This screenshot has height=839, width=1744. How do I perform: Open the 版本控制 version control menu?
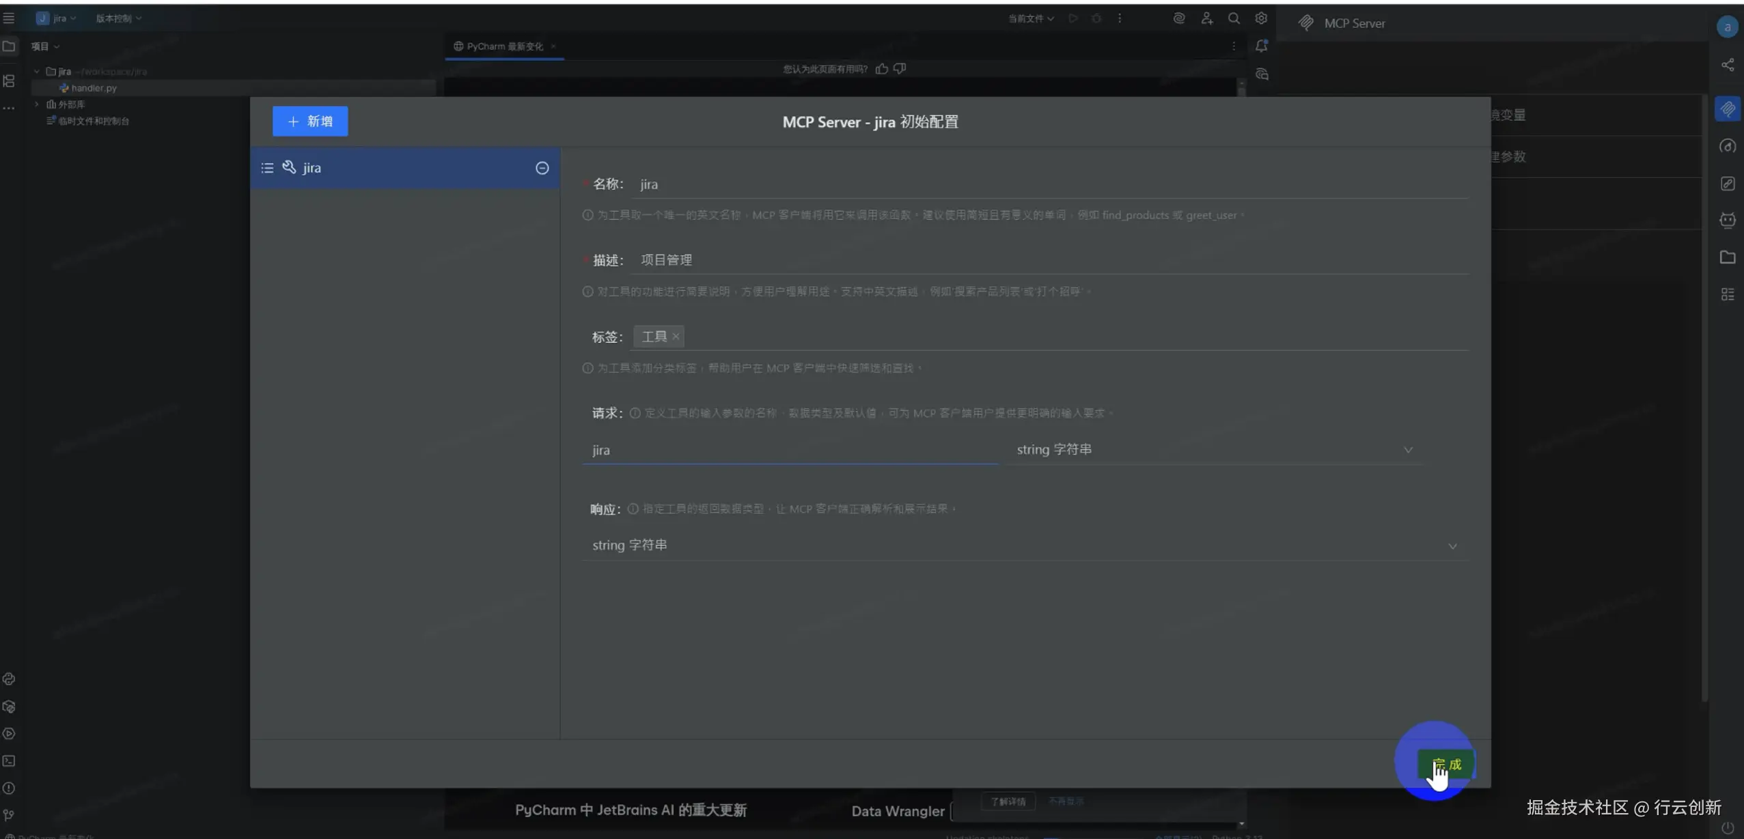click(118, 18)
